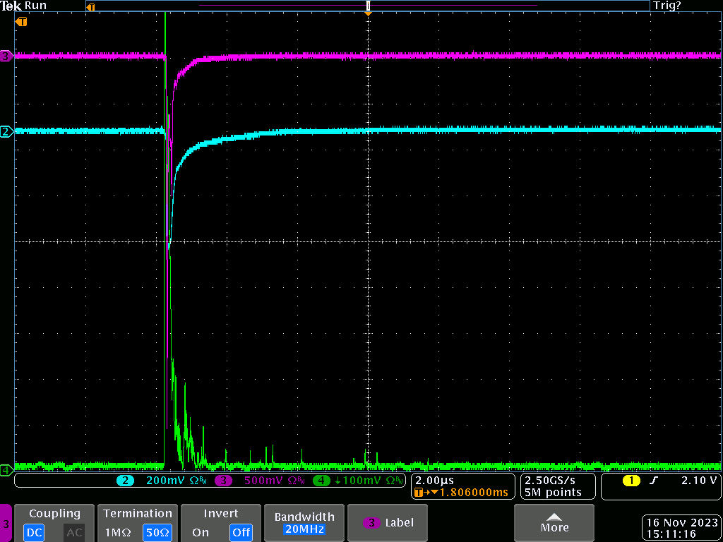Select DC coupling

pyautogui.click(x=35, y=532)
